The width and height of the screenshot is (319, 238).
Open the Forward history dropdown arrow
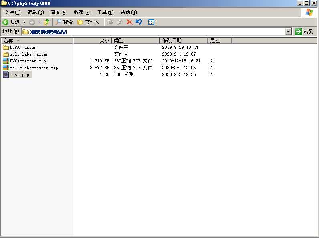point(39,22)
